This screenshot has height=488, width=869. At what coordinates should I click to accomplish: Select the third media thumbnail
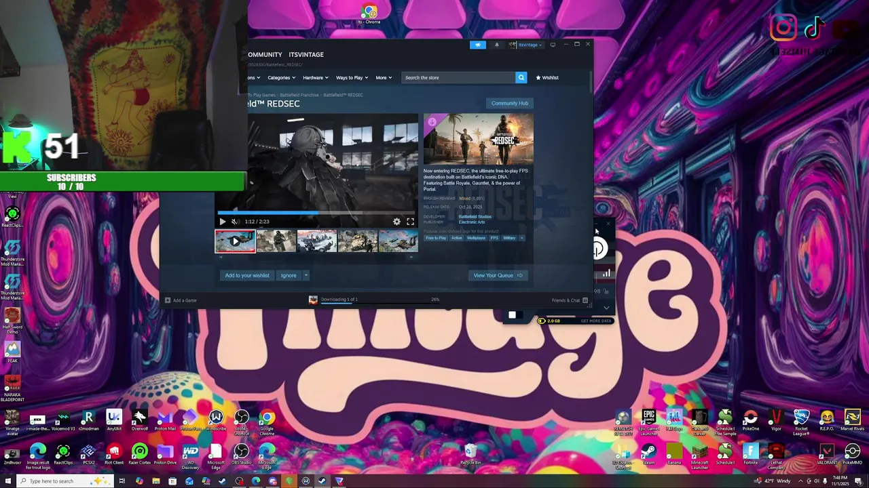[x=316, y=241]
